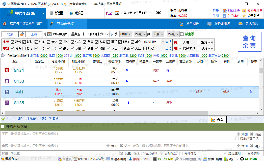This screenshot has width=264, height=162.
Task: Click the 未登录 status bar icon
Action: [60, 159]
